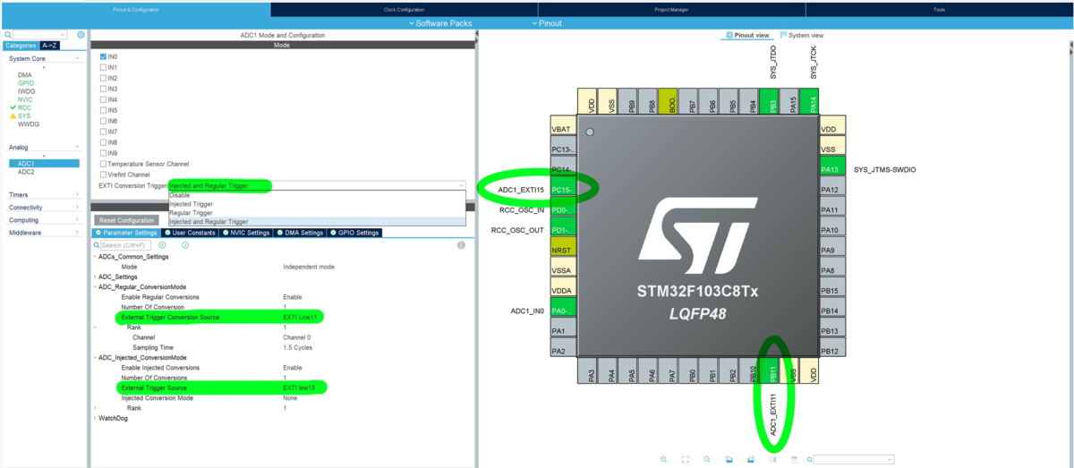Switch to the Project Manager tab
This screenshot has height=468, width=1074.
(x=671, y=9)
